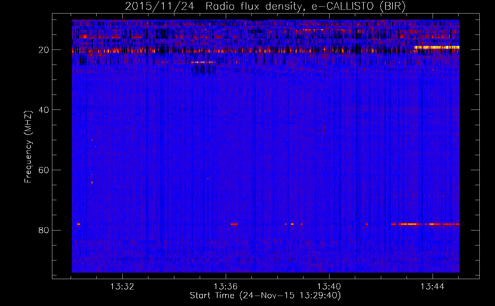Click the long red emission band near 78 MHz

[425, 224]
